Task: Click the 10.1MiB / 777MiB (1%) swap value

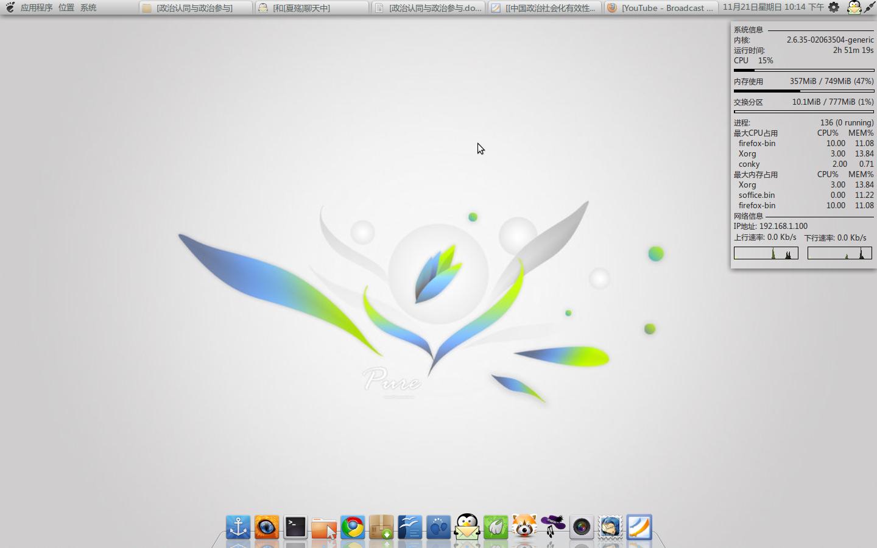Action: [x=833, y=102]
